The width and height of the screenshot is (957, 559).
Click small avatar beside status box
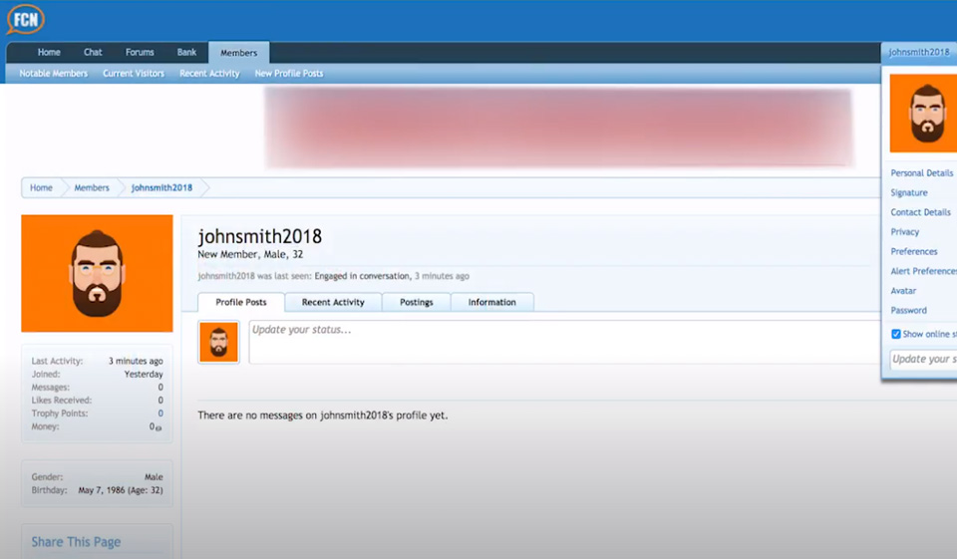pos(218,342)
